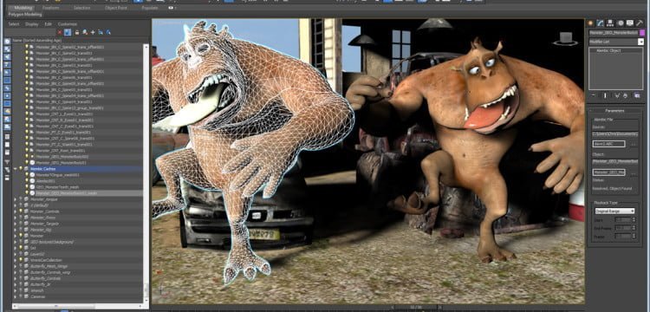Open the Modifier List dropdown

[616, 42]
